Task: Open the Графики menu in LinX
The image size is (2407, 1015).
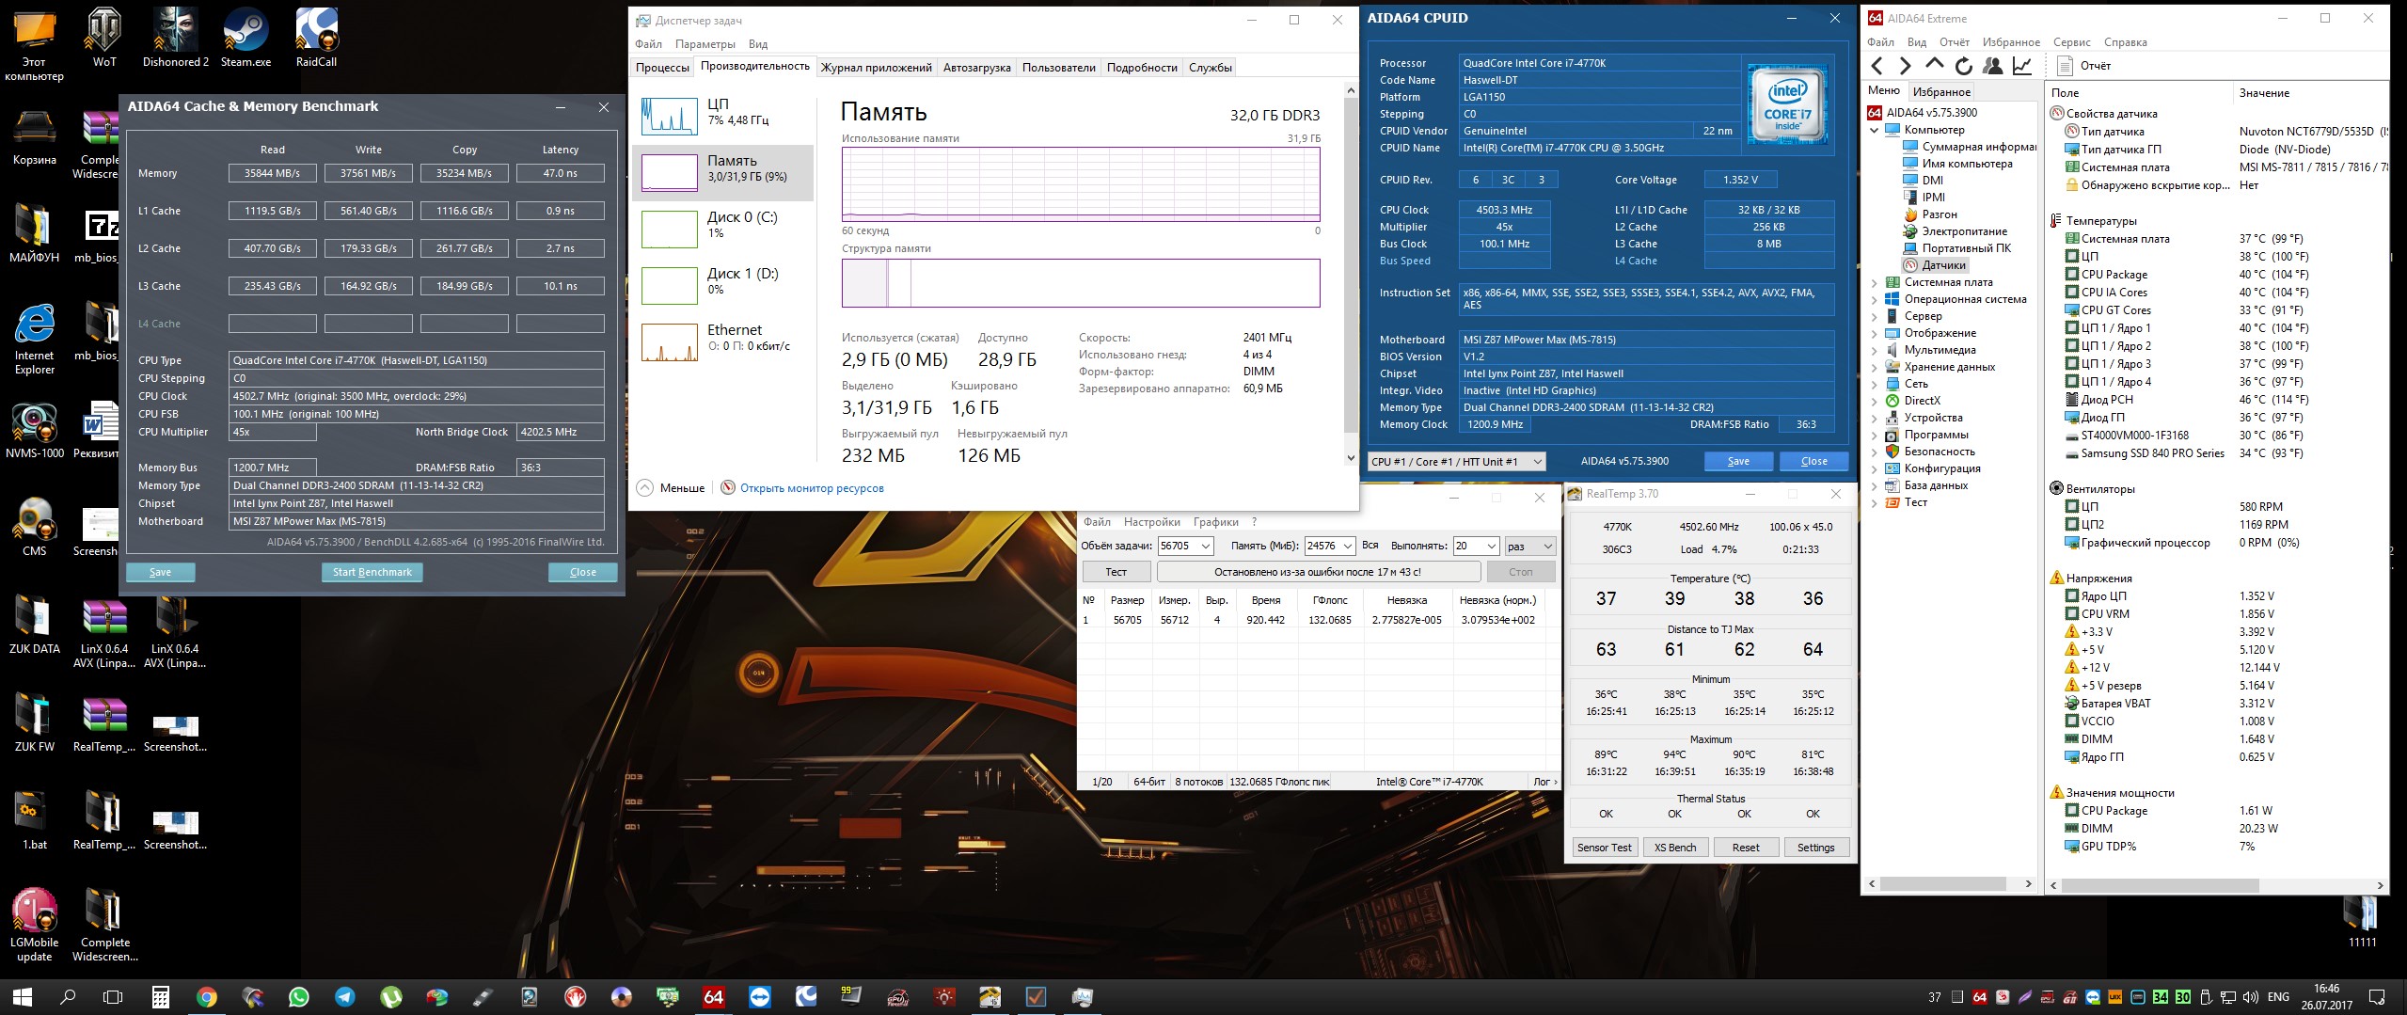Action: 1215,522
